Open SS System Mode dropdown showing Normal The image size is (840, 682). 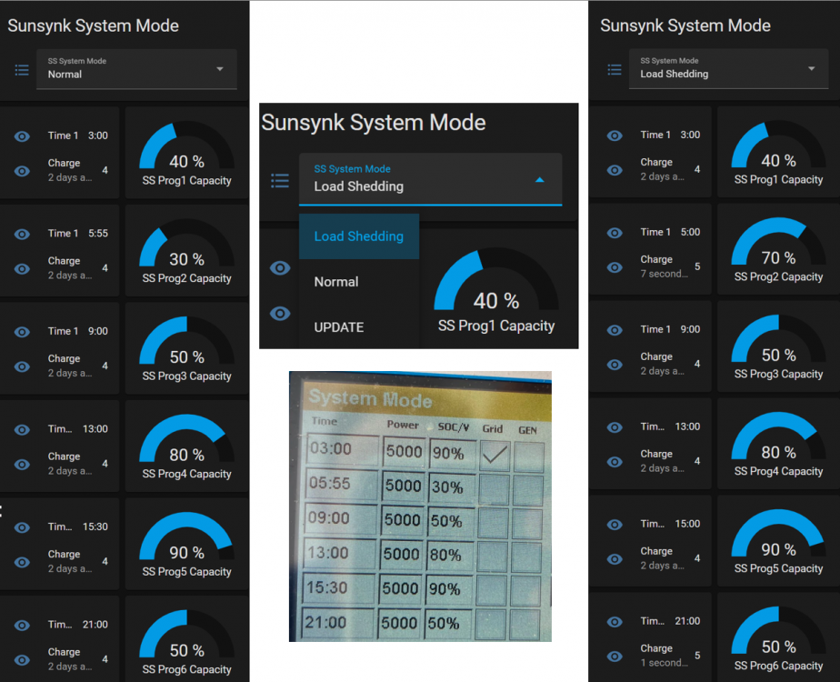(136, 69)
